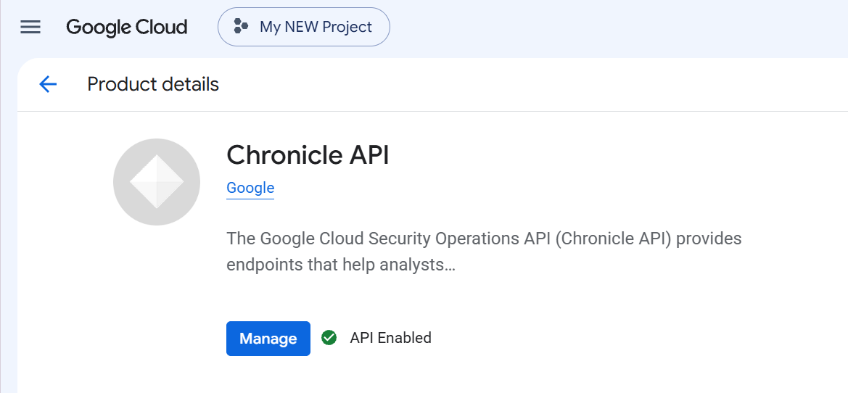
Task: Click the Chronicle API product logo
Action: (157, 182)
